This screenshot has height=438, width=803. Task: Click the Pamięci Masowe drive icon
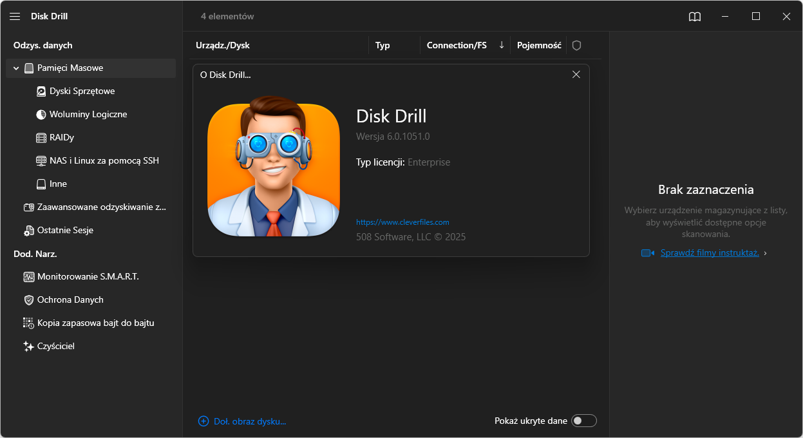29,68
